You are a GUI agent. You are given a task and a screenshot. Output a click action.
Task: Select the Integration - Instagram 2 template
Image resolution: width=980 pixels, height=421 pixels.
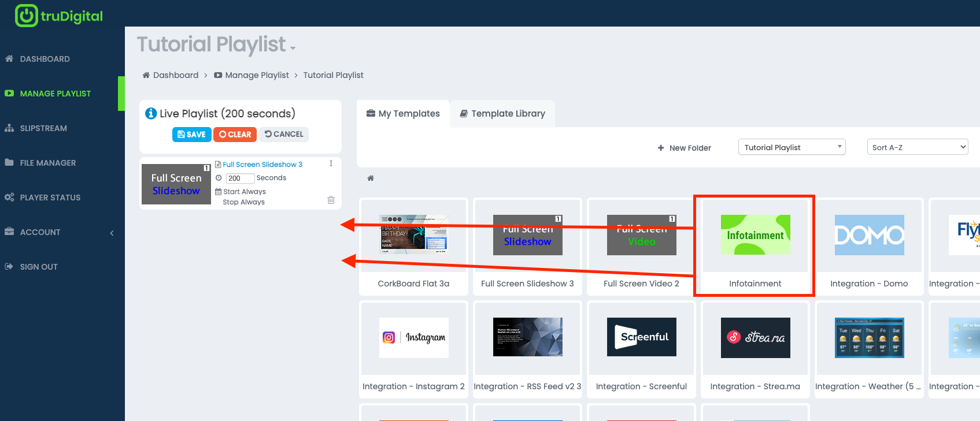pyautogui.click(x=413, y=350)
